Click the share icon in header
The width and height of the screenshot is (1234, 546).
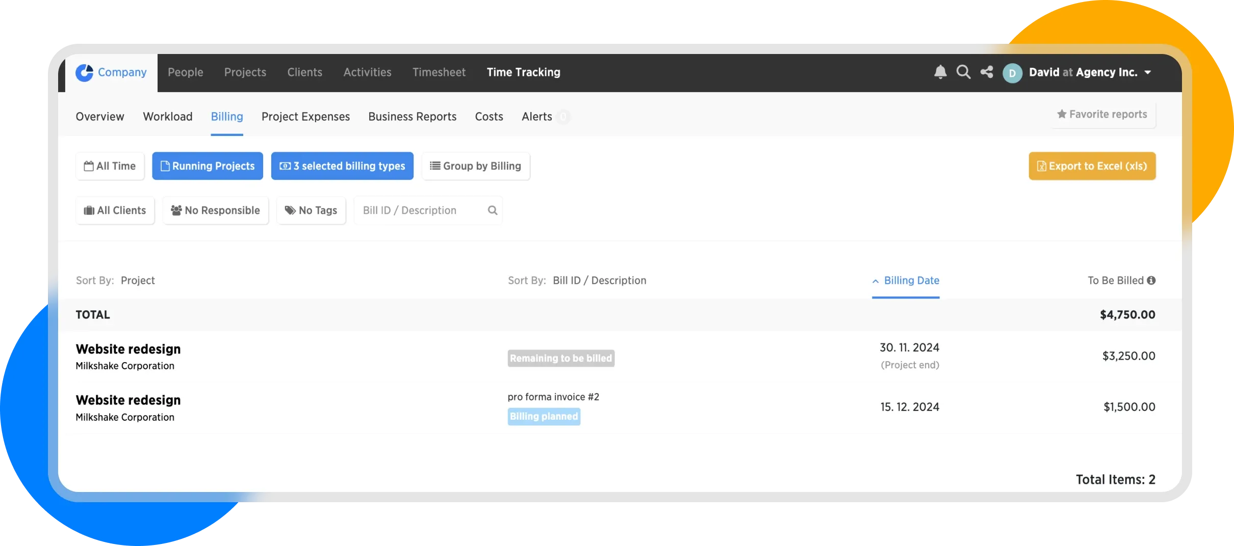click(987, 72)
